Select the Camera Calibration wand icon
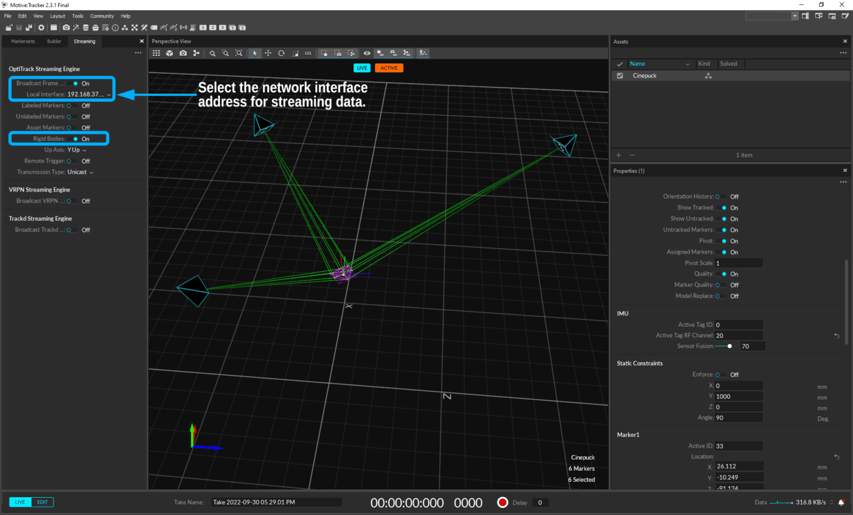This screenshot has height=515, width=853. 75,27
